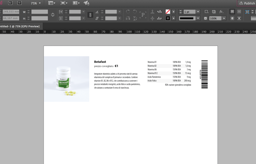Toggle GPU Performance rocket icon
The width and height of the screenshot is (256, 164).
pyautogui.click(x=86, y=3)
